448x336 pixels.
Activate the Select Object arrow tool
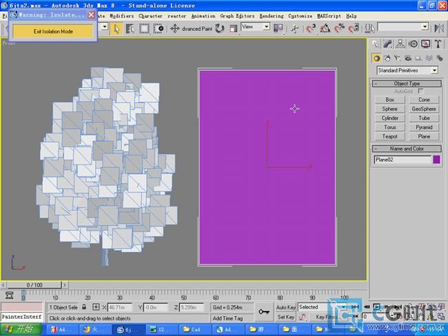[x=116, y=28]
